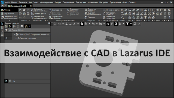
Task: Click the tree settings gear icon
Action: tap(49, 23)
